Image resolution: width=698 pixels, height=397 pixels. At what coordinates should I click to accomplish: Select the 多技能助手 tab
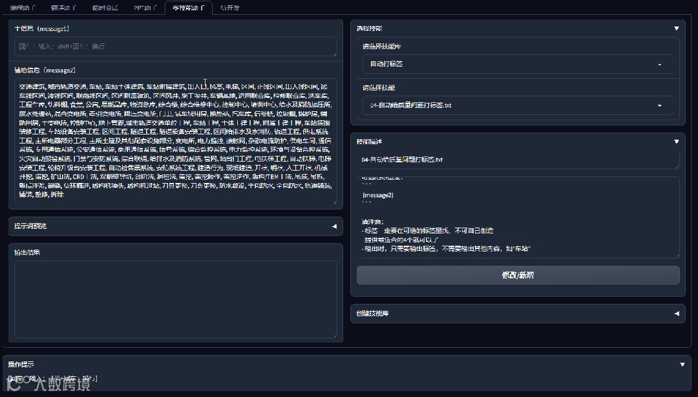point(188,8)
